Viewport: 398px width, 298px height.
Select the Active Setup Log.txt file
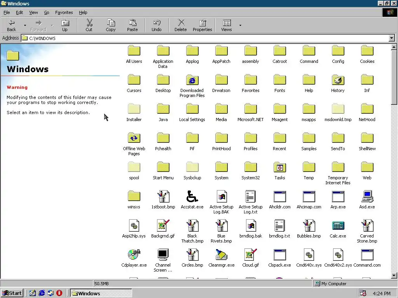pyautogui.click(x=251, y=203)
